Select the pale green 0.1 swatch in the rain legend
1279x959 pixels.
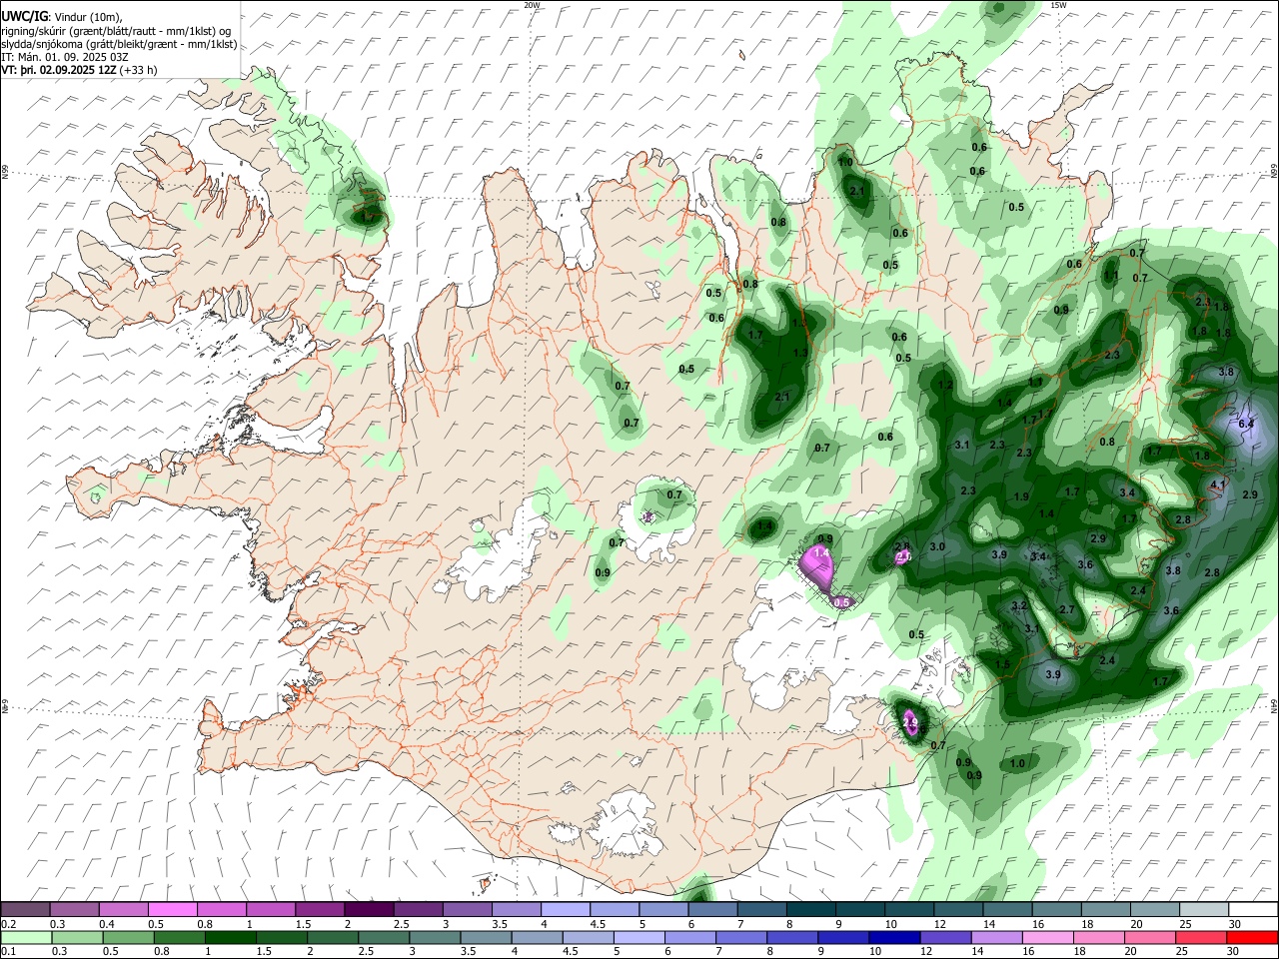click(x=25, y=937)
